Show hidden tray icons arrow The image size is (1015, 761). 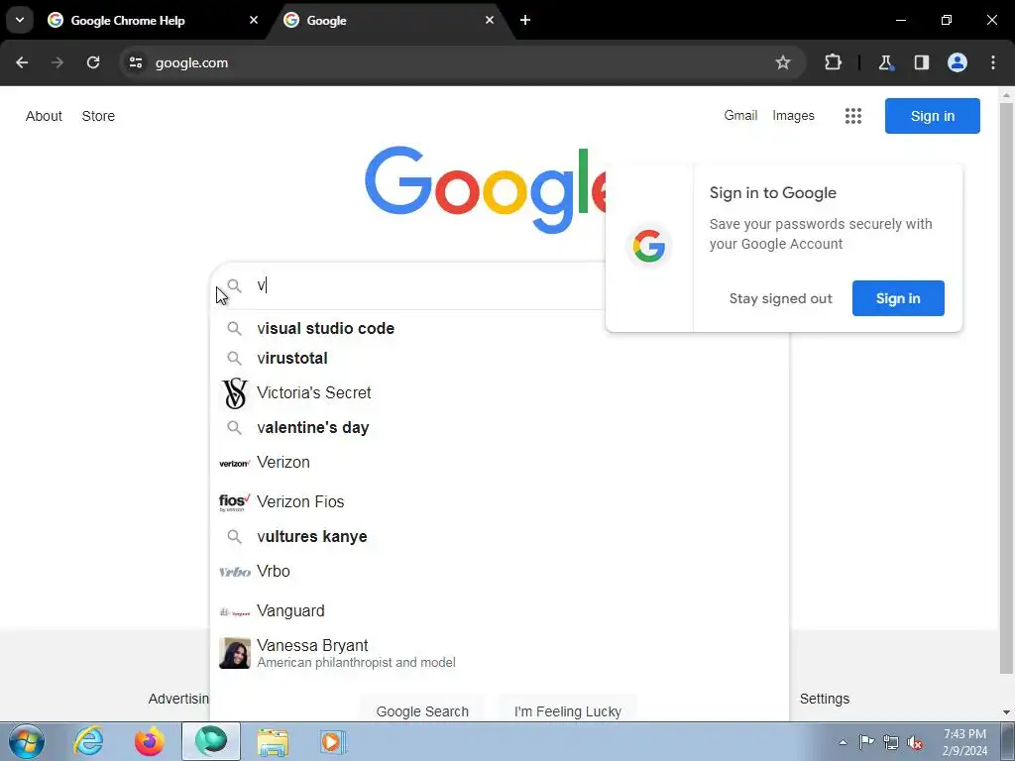(843, 742)
